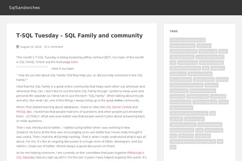Click the calendar icon beside August 12, 2014
Image resolution: width=242 pixels, height=161 pixels.
18,47
